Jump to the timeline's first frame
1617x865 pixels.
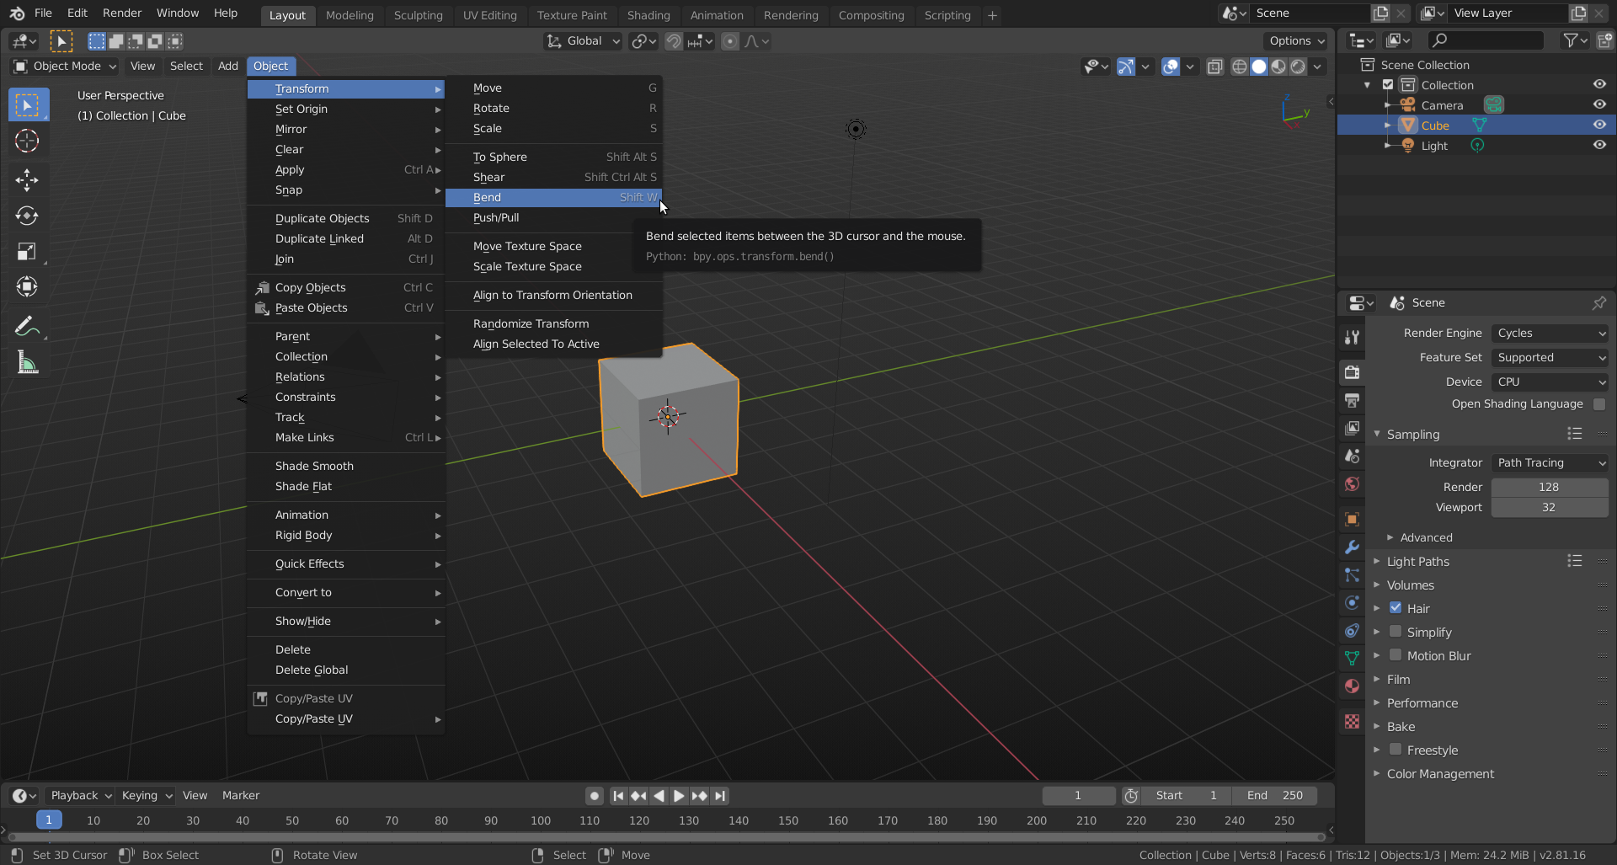pos(618,796)
